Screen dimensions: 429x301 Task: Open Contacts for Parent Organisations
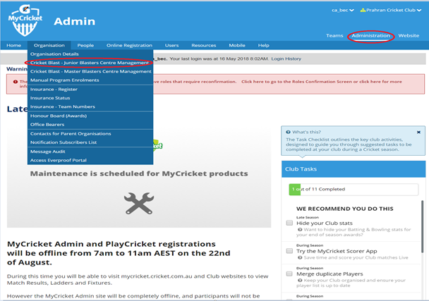coord(90,134)
